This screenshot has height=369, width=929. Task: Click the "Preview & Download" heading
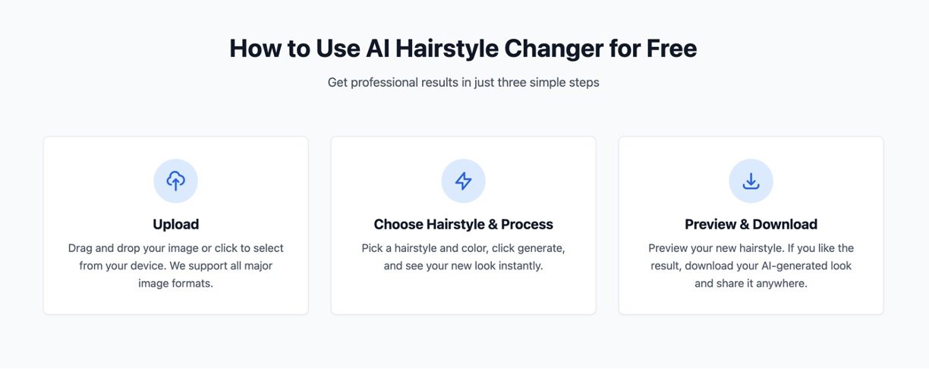click(751, 224)
